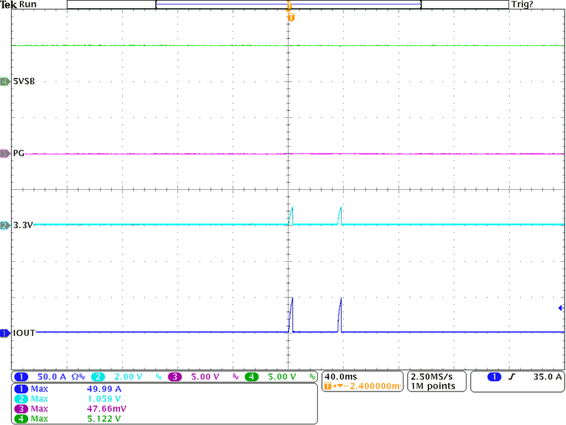
Task: Click the orange trigger position T marker
Action: pos(291,17)
